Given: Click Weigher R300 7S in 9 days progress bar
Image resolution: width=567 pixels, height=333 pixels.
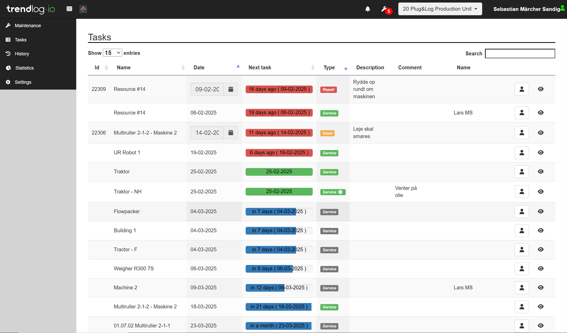Looking at the screenshot, I should [x=279, y=269].
